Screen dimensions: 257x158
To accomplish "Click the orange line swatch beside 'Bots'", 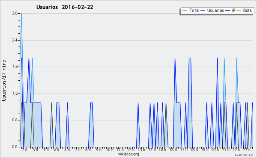I will (x=239, y=11).
